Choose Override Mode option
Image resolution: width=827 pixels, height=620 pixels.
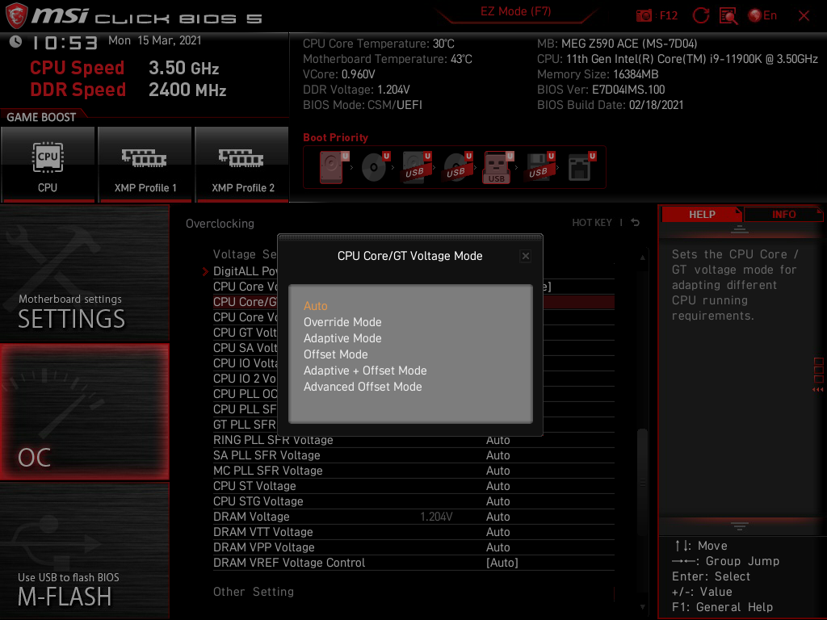tap(342, 322)
